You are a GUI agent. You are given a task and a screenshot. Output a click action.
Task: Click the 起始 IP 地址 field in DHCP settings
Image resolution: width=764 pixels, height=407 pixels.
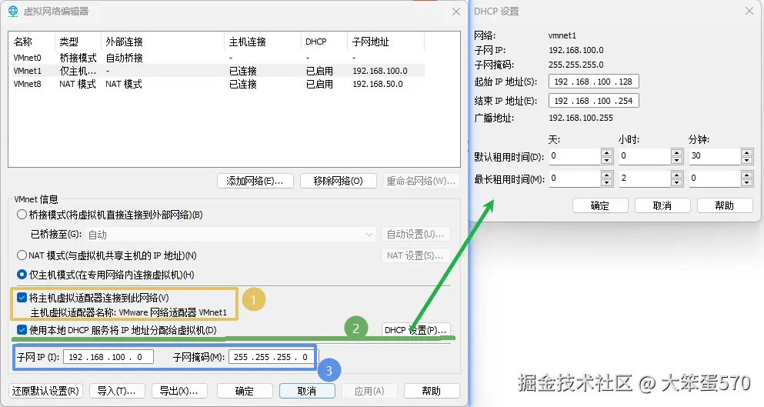click(x=593, y=82)
